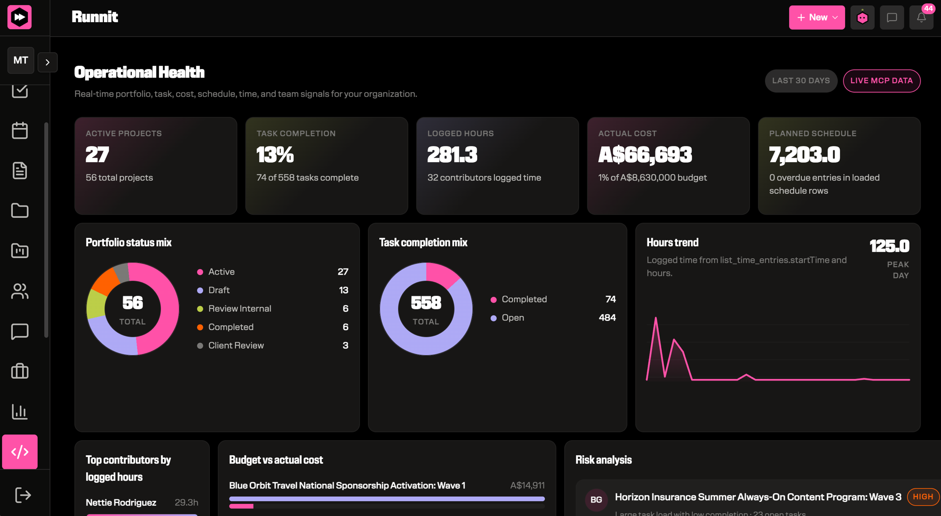Toggle the LAST 30 DAYS filter
Screen dimensions: 941x516
[x=801, y=81]
